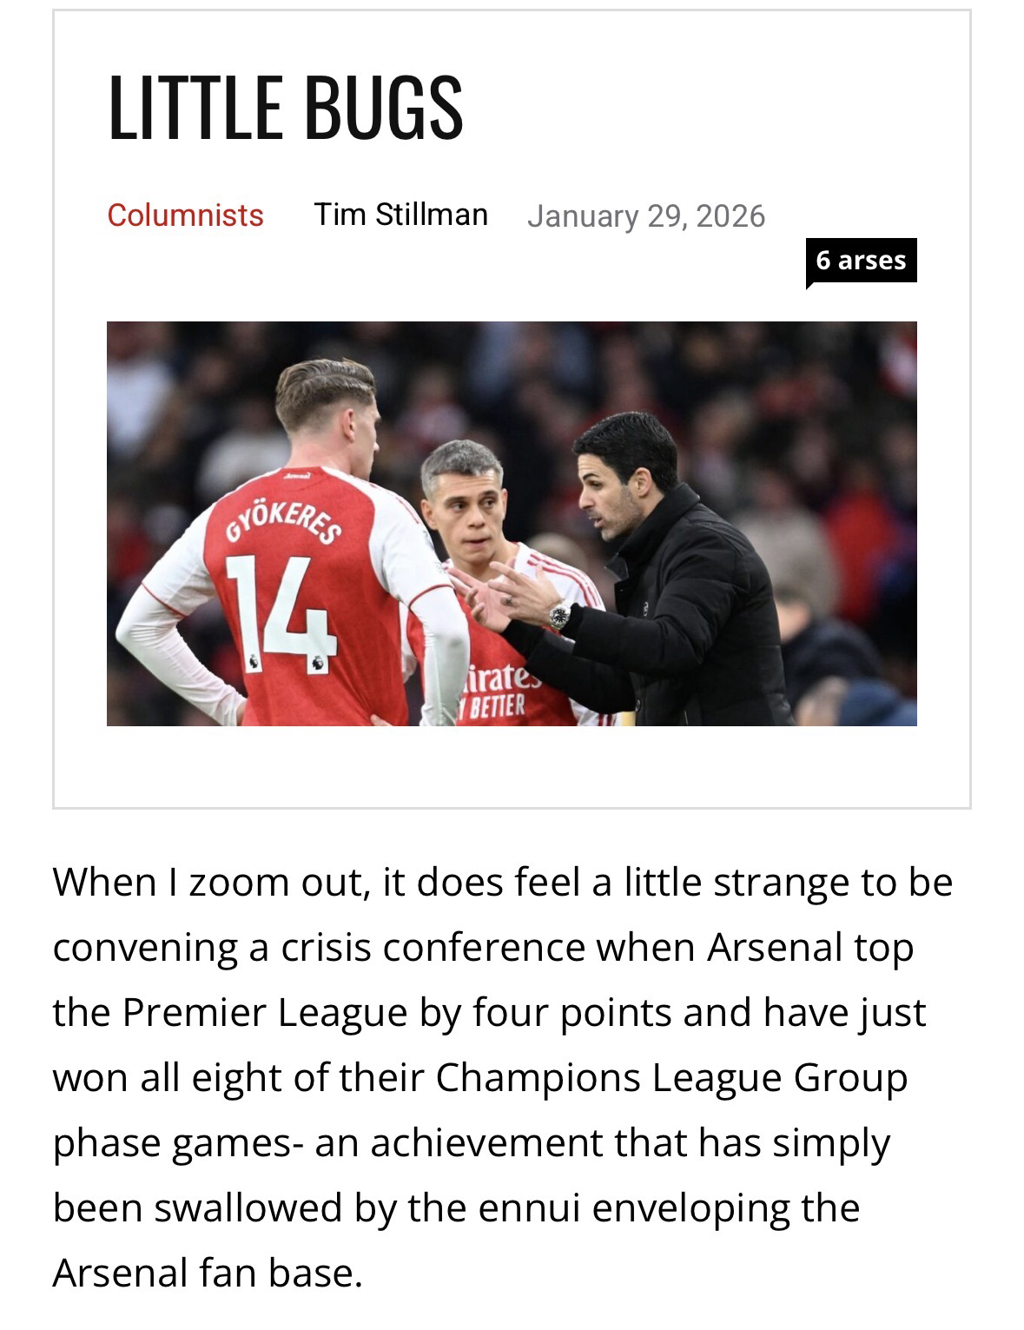The height and width of the screenshot is (1330, 1024).
Task: Click the January 29, 2026 publish date
Action: (x=645, y=215)
